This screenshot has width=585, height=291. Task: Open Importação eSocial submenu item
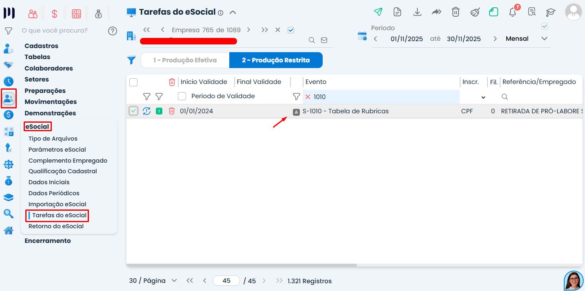point(57,204)
